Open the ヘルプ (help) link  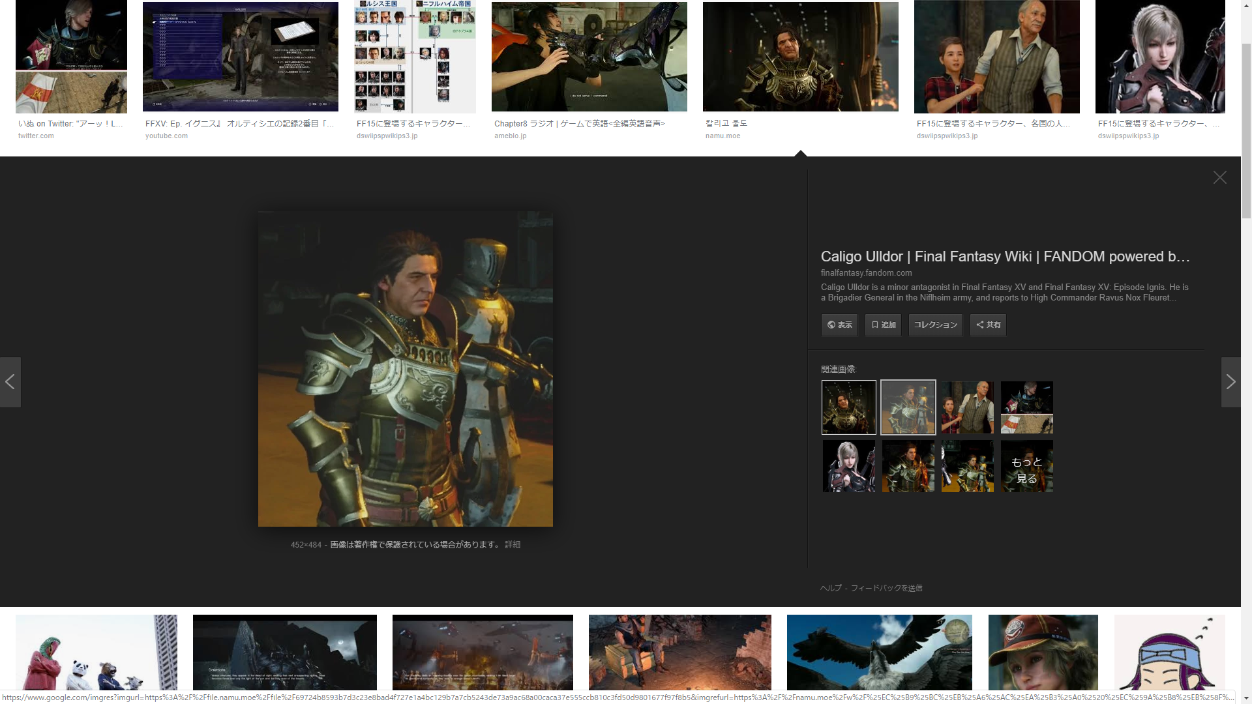(830, 588)
